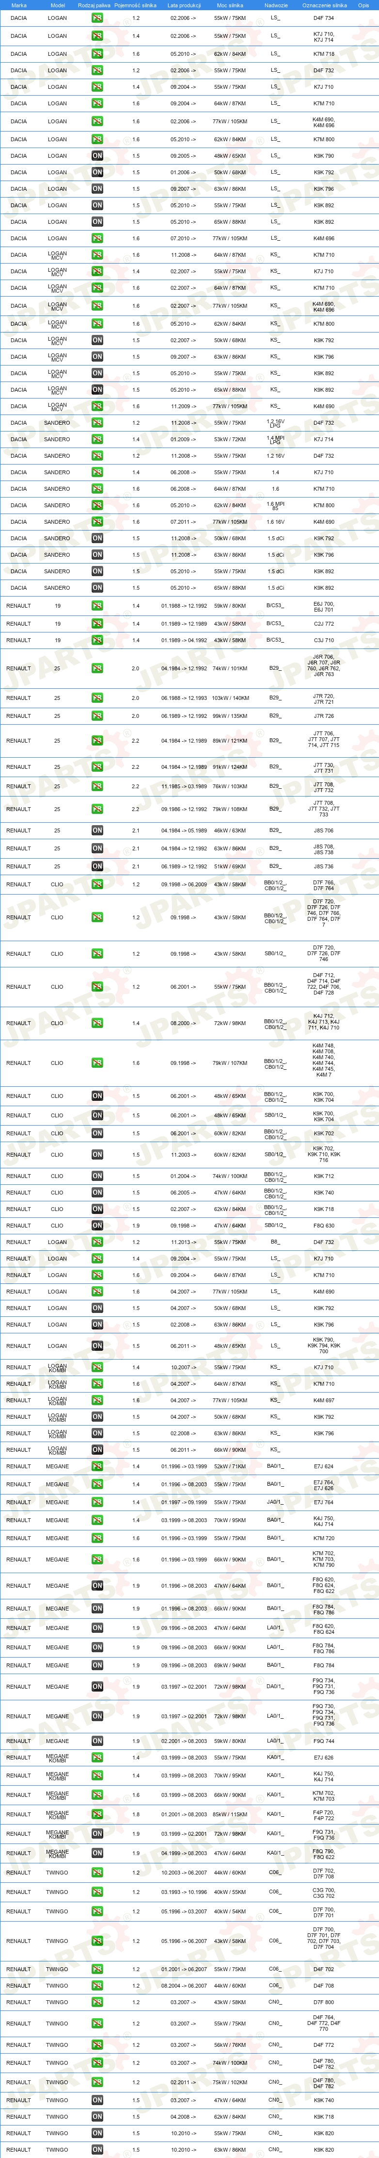This screenshot has width=379, height=2158.
Task: Select the 91kW / 124KM power cell
Action: (x=230, y=766)
